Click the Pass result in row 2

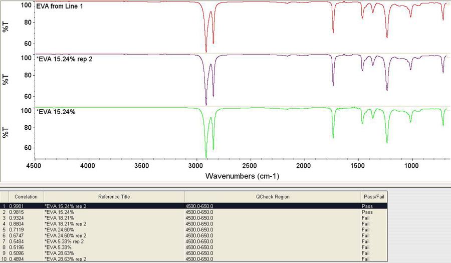coord(367,212)
